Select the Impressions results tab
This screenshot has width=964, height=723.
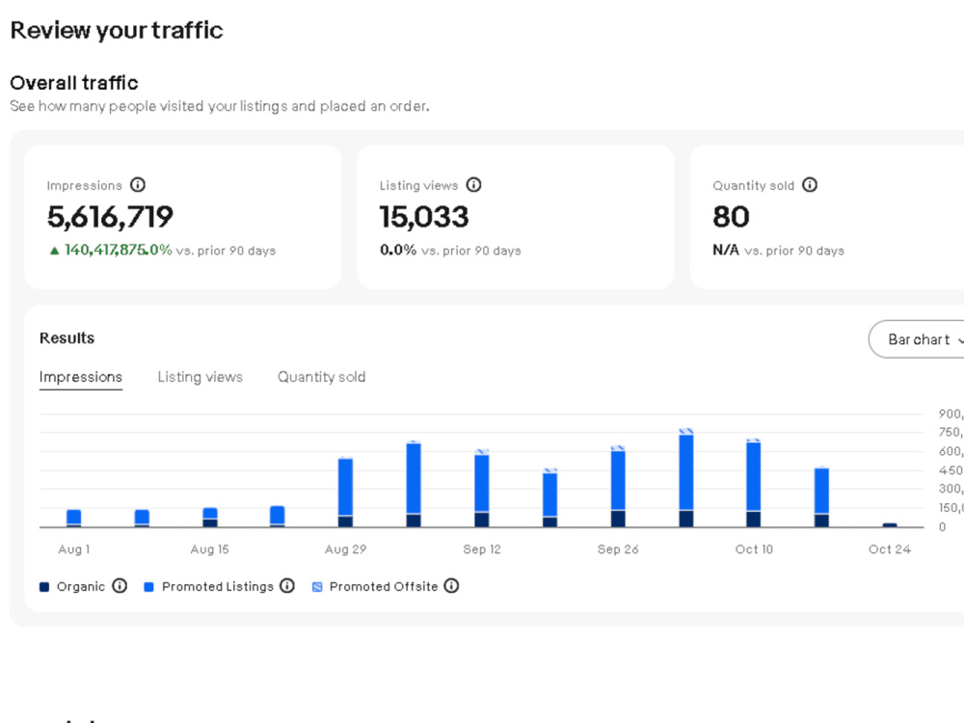[81, 377]
